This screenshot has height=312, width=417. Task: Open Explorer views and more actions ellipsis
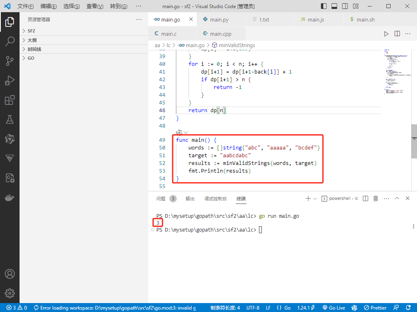point(139,19)
